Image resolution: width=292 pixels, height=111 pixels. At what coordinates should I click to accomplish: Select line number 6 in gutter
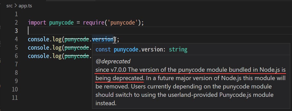(x=16, y=56)
